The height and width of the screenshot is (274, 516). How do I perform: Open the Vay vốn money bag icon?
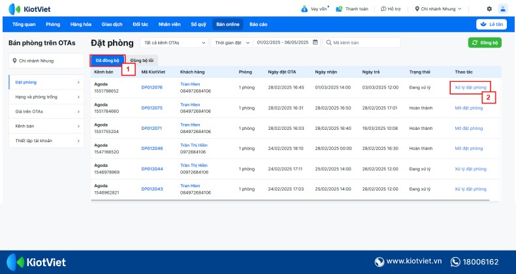click(x=304, y=9)
